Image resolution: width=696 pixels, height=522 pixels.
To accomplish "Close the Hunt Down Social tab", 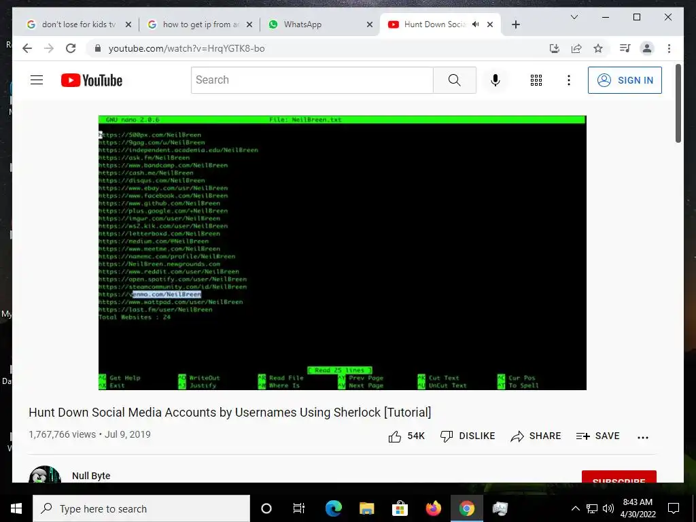I will tap(490, 25).
